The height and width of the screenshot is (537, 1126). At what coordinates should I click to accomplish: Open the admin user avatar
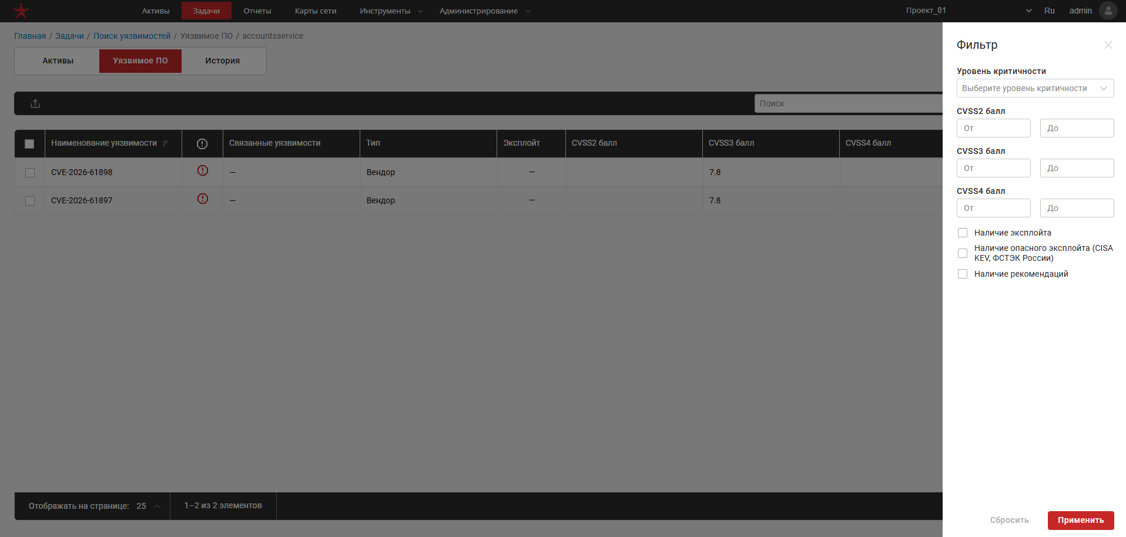(x=1108, y=11)
